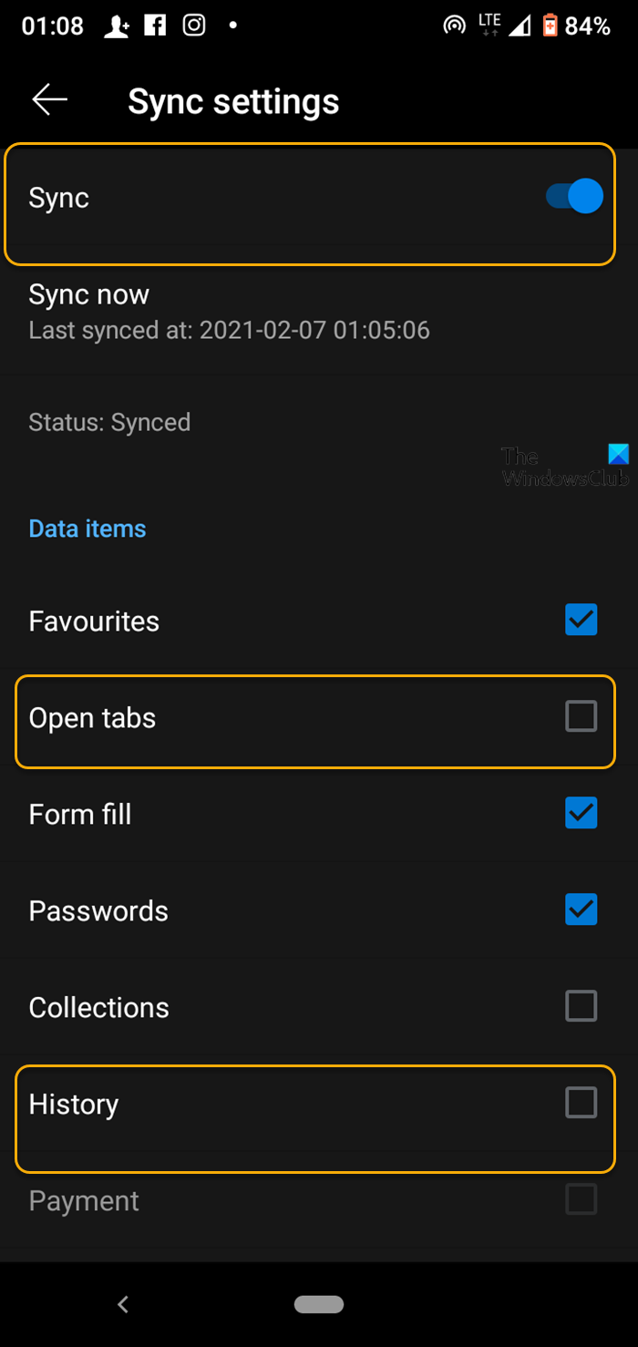Check the Collections checkbox
This screenshot has width=638, height=1347.
point(581,1006)
